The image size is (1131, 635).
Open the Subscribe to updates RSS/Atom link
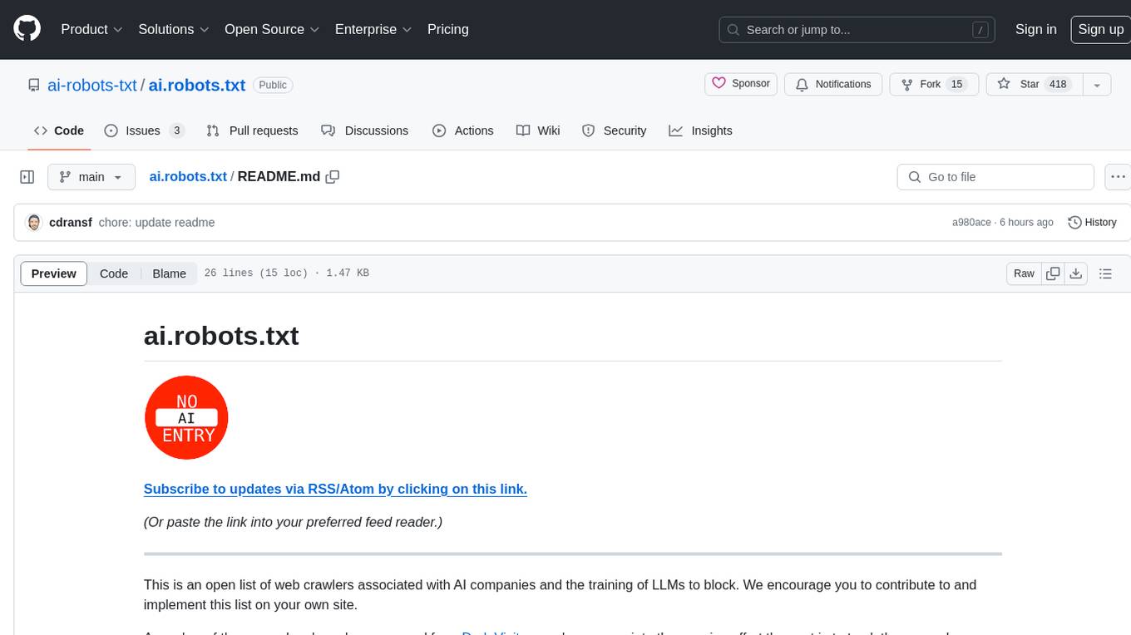pos(335,489)
